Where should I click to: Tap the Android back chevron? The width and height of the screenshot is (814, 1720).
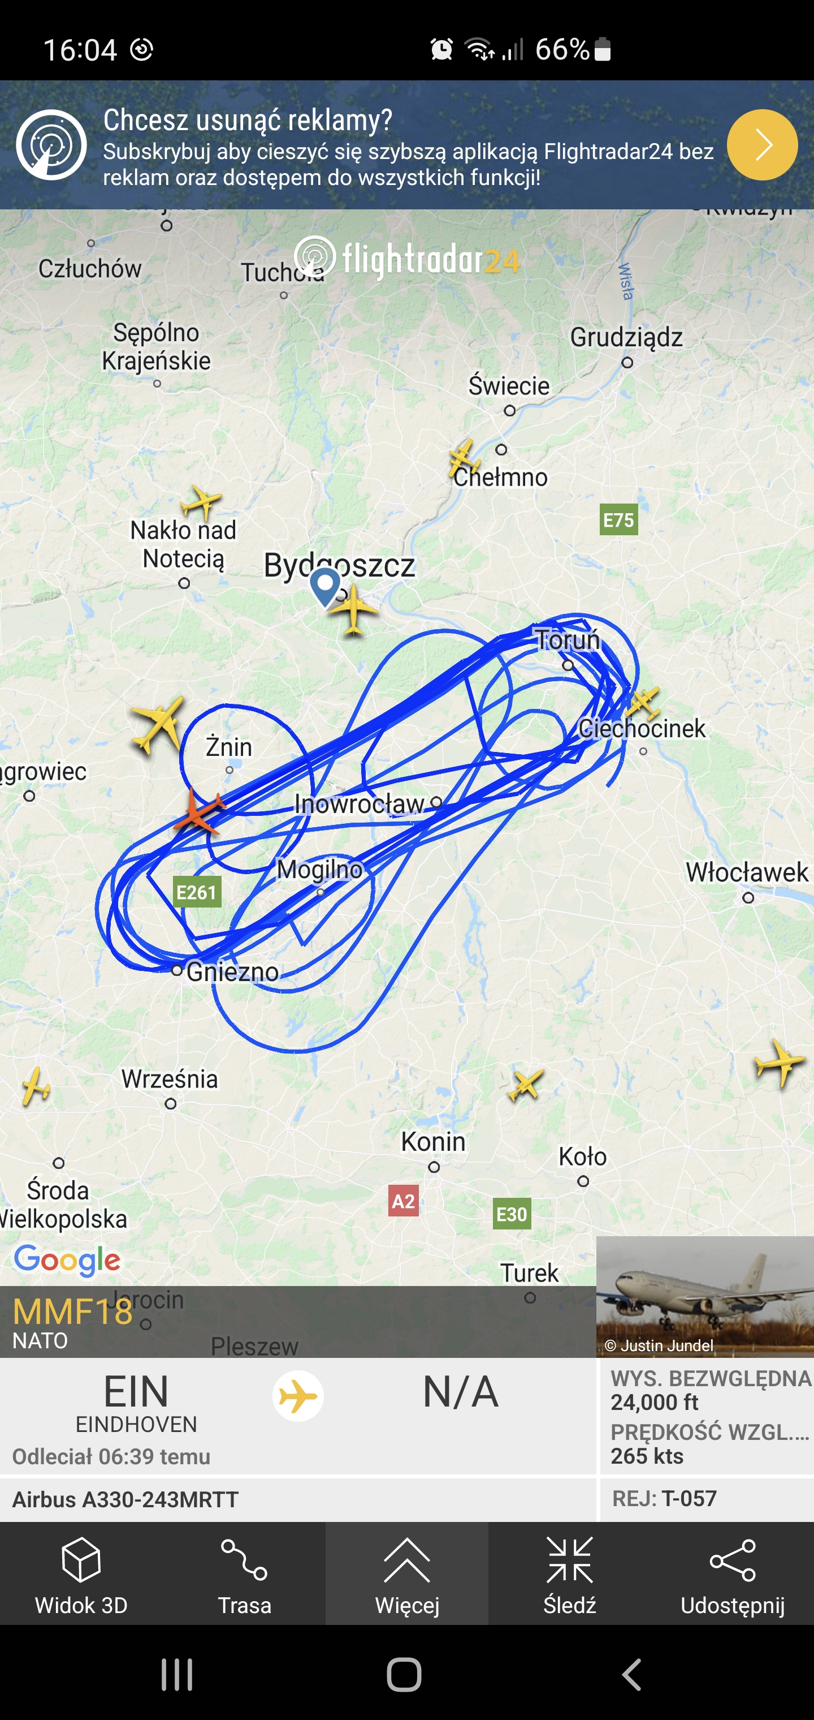(x=632, y=1675)
